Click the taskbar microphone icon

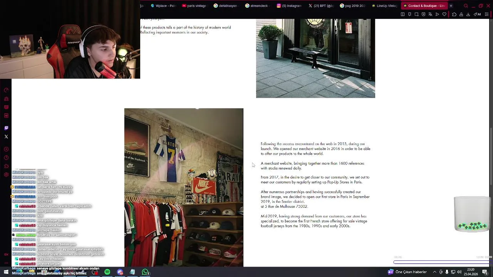coord(447,272)
